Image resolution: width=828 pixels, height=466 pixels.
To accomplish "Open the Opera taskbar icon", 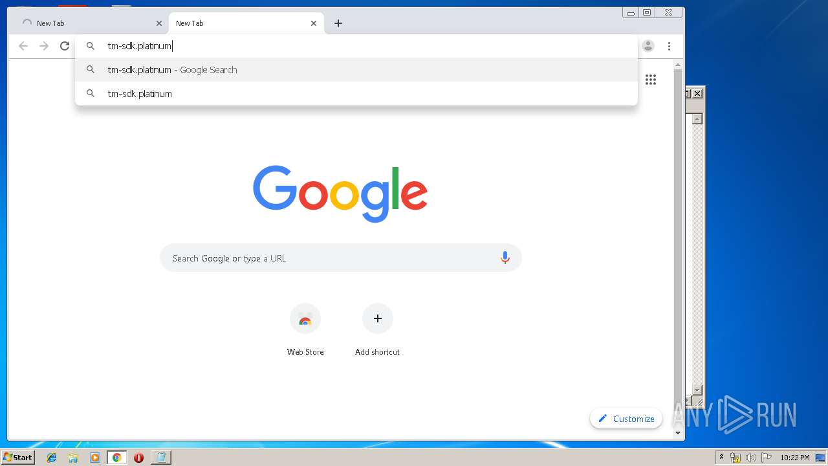I will [x=138, y=458].
